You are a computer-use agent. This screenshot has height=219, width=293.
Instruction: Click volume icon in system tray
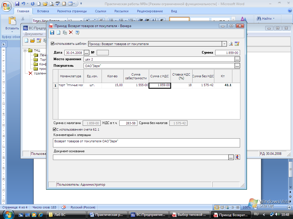(x=277, y=214)
